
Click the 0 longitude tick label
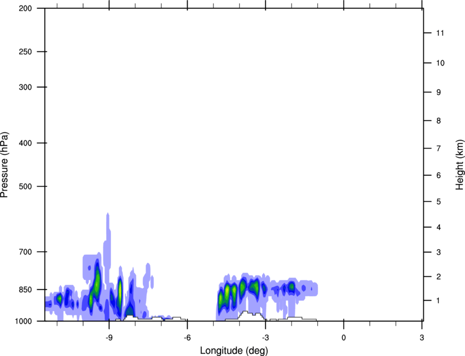(344, 337)
